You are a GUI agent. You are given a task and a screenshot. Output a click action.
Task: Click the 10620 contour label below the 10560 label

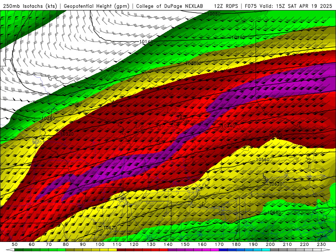(x=276, y=184)
